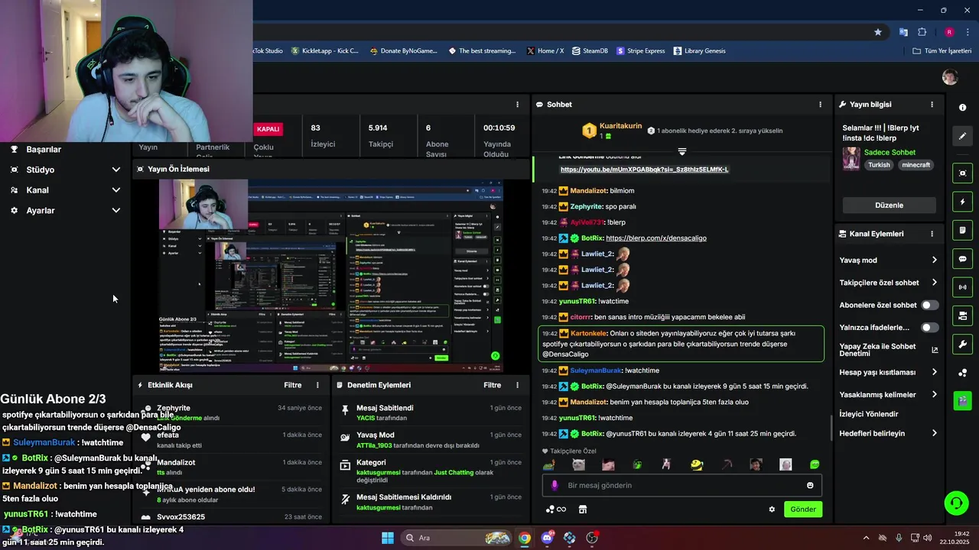Open Yavaş mod options arrow

[934, 260]
